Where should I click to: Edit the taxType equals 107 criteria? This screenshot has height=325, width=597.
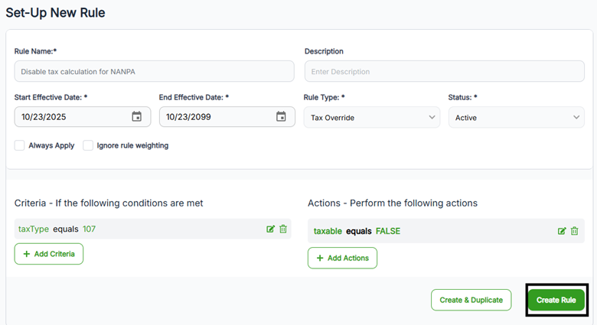tap(270, 229)
